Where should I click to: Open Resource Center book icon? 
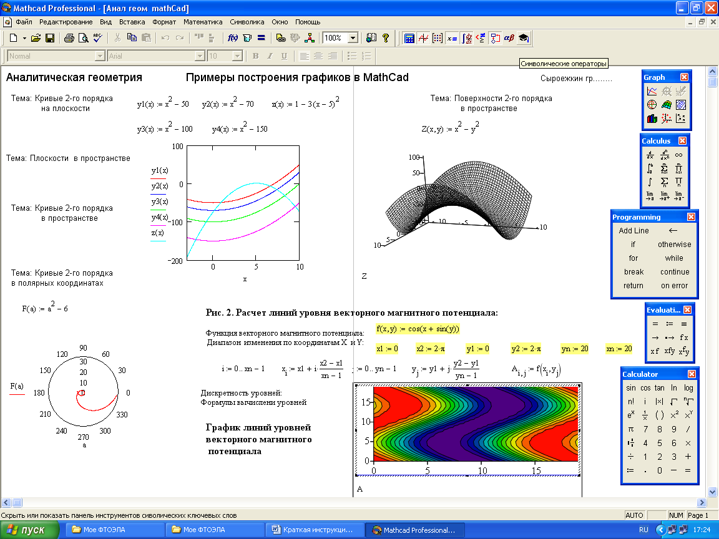371,38
